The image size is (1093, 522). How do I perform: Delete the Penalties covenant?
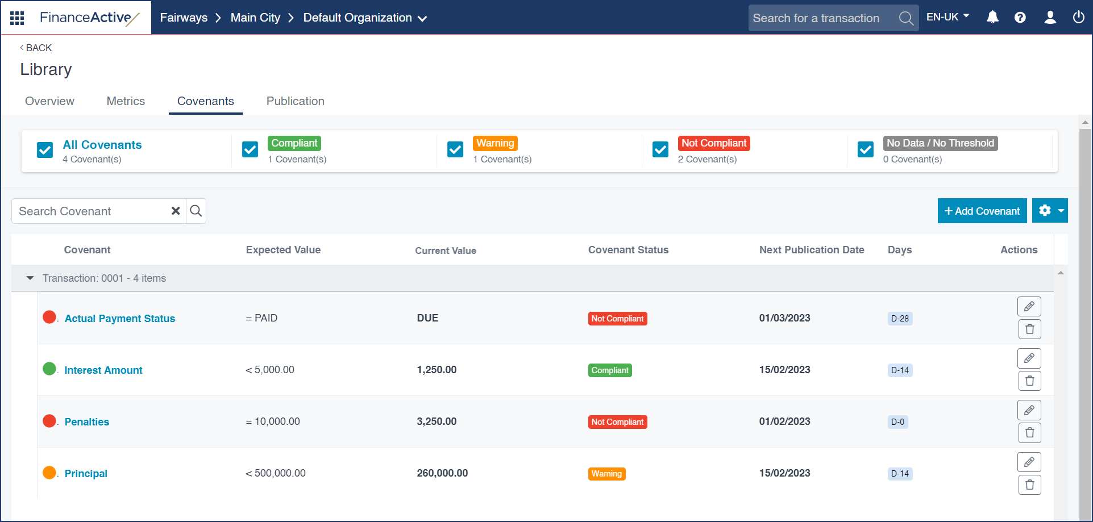pyautogui.click(x=1029, y=433)
